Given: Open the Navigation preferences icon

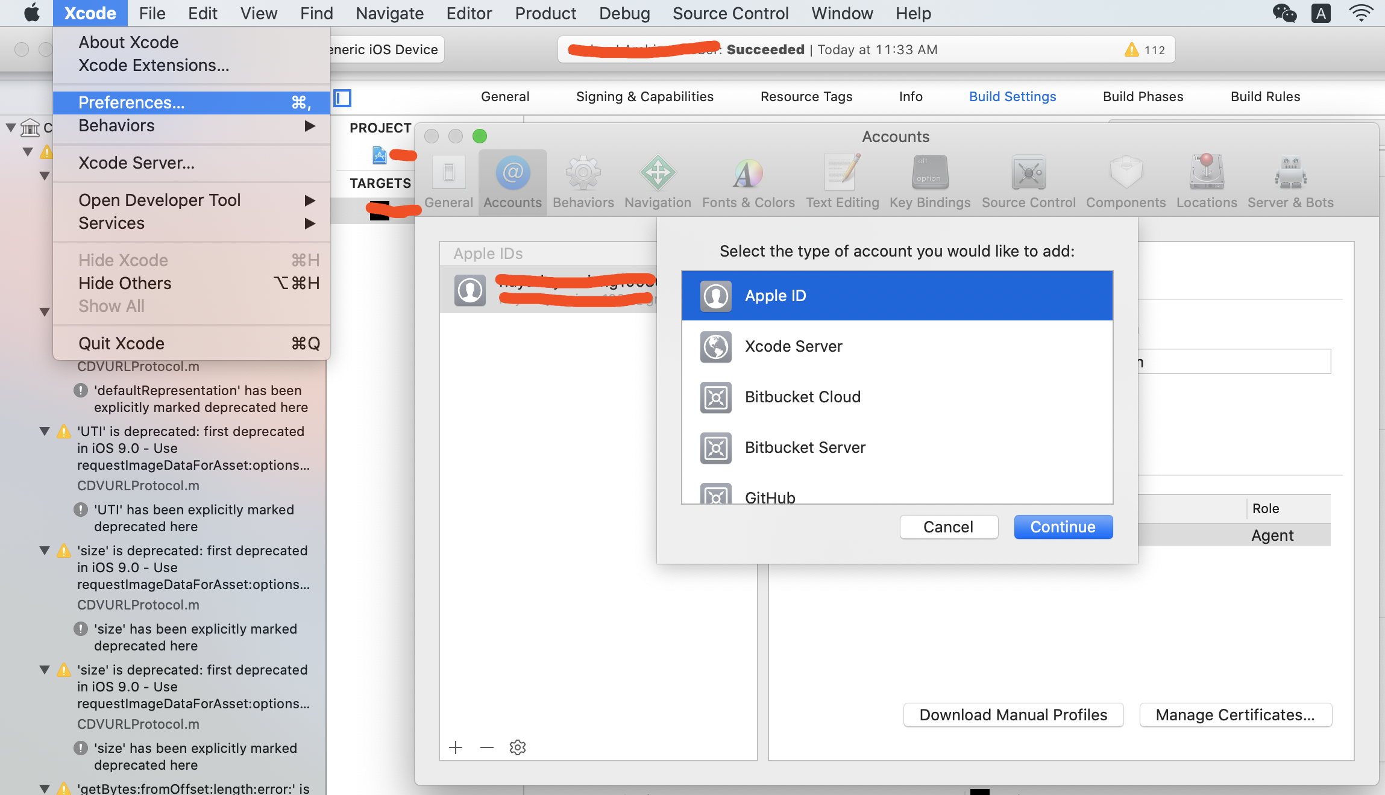Looking at the screenshot, I should click(658, 173).
